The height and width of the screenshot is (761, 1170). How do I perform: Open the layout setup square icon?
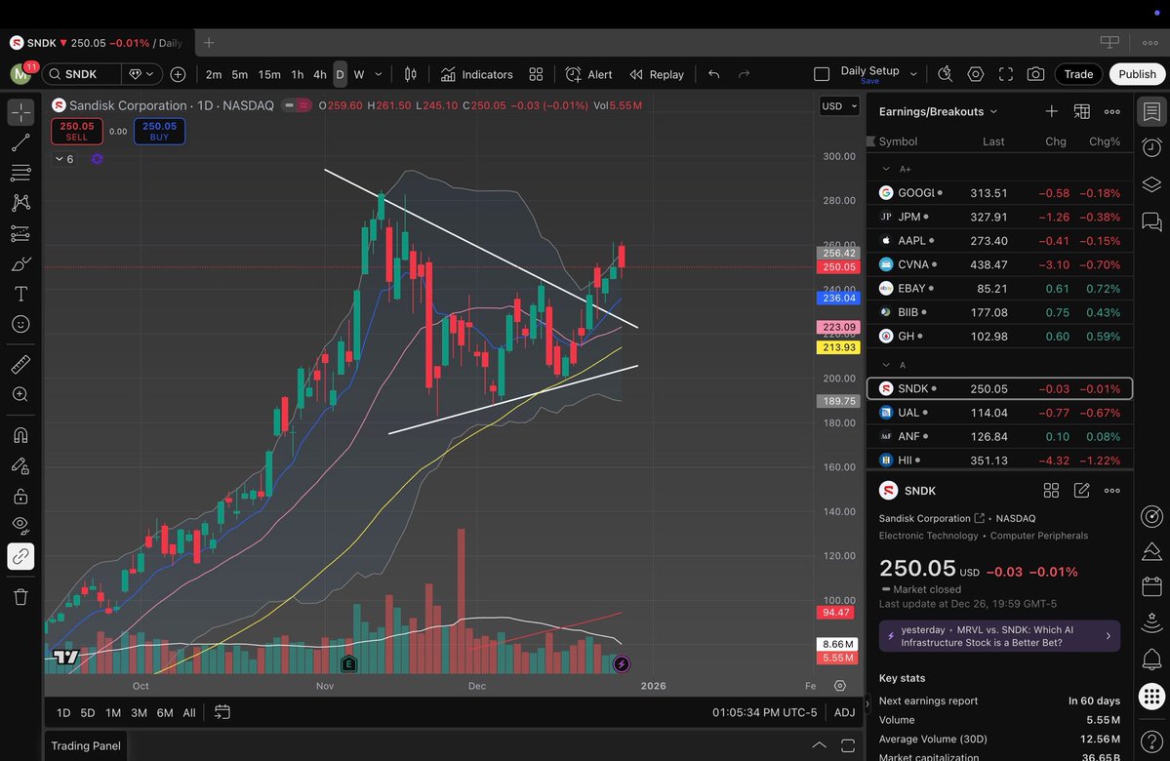pos(822,74)
